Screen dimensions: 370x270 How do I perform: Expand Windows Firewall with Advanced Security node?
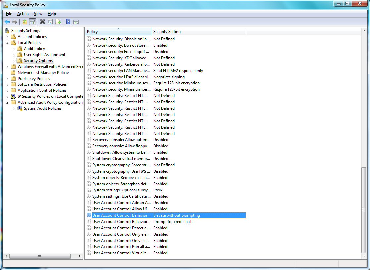[x=7, y=67]
